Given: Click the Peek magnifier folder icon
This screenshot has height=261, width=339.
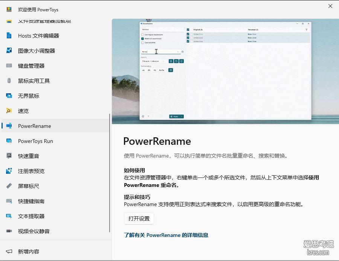Looking at the screenshot, I should 9,111.
